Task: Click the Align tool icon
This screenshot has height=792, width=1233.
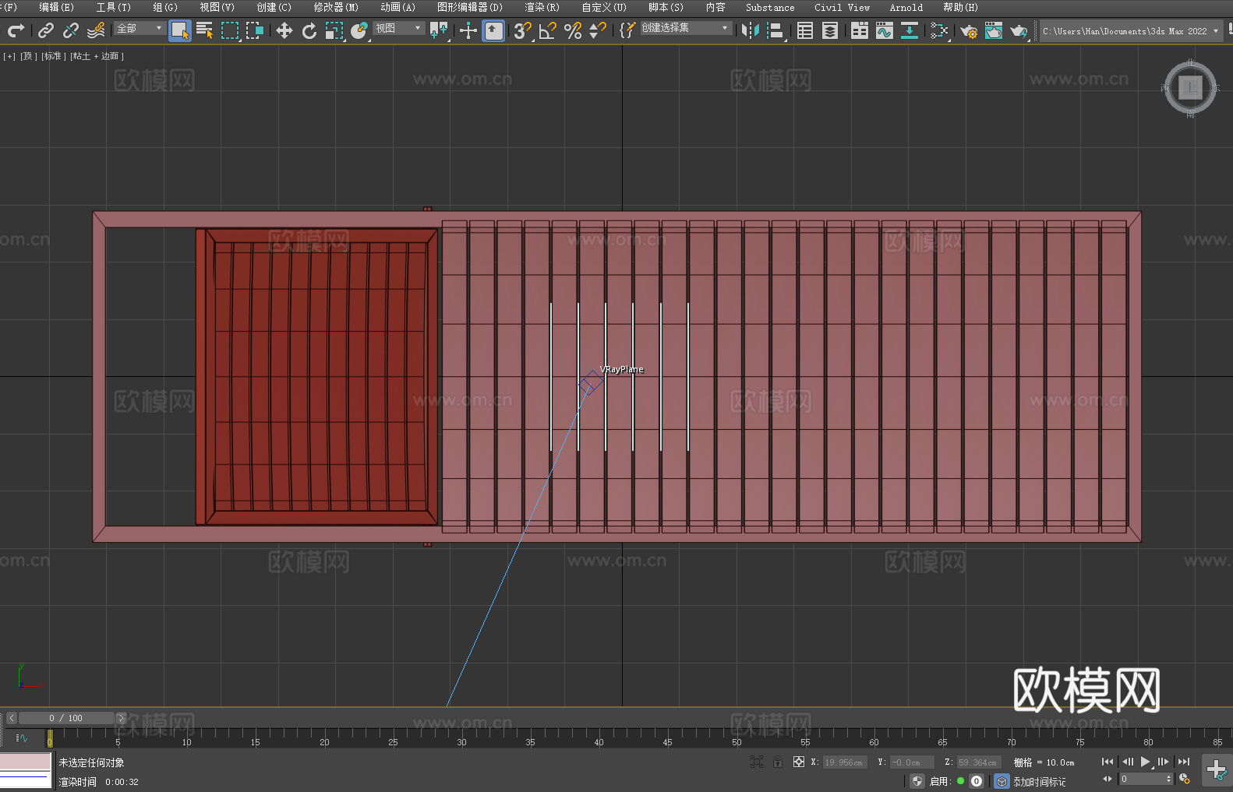Action: point(775,30)
